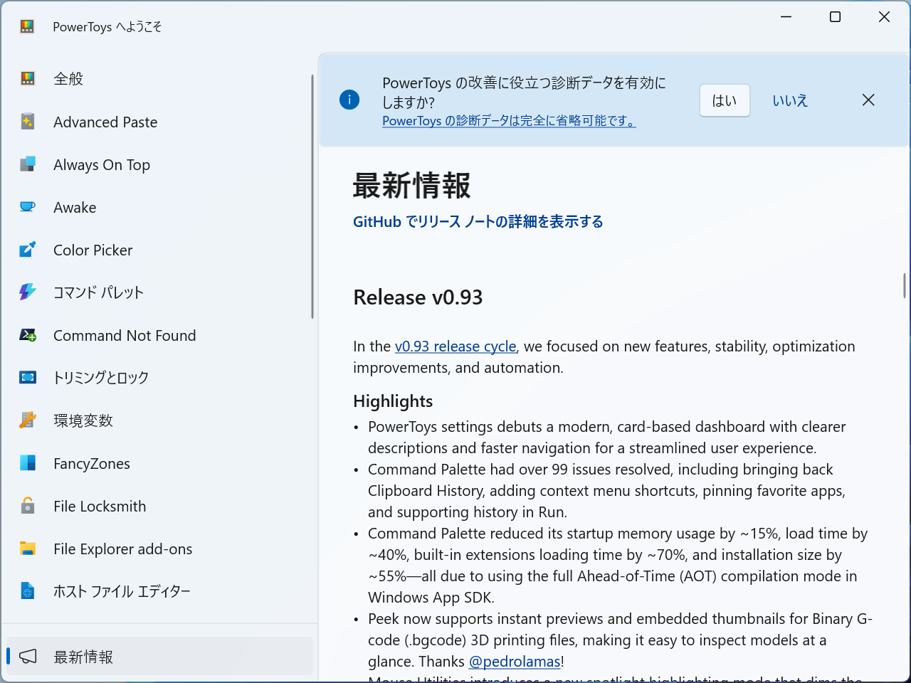The image size is (911, 683).
Task: Select the Color Picker module icon
Action: pos(27,250)
